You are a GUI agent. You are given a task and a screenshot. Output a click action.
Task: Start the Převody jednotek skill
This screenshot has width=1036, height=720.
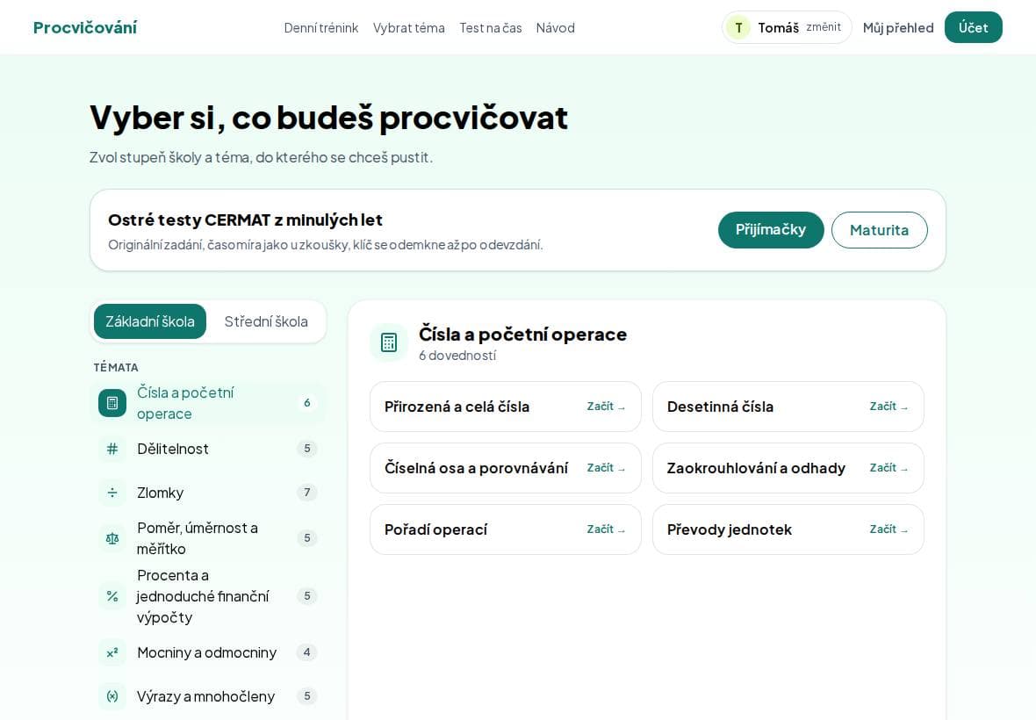pyautogui.click(x=788, y=529)
